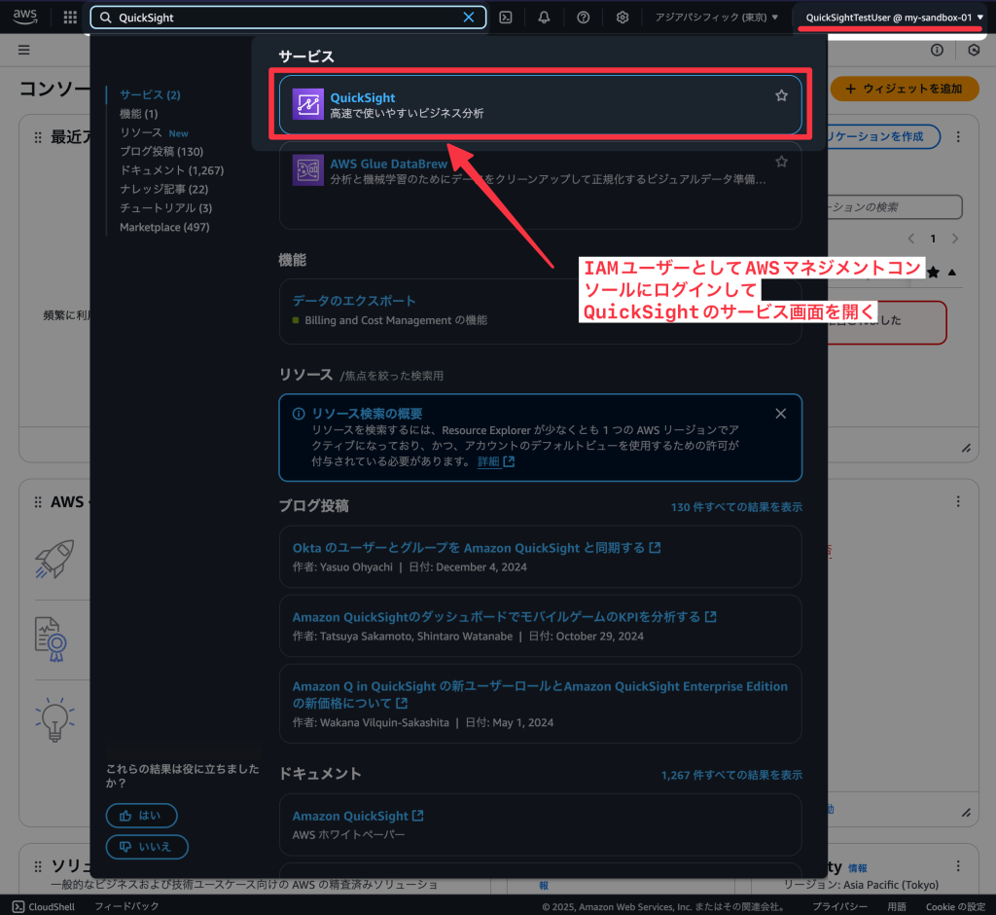The image size is (996, 915).
Task: Select the チュートリアル (3) filter
Action: (165, 208)
